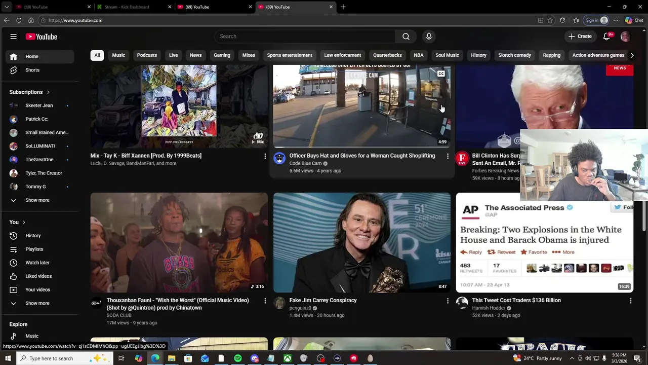Click the YouTube logo
648x365 pixels.
42,36
